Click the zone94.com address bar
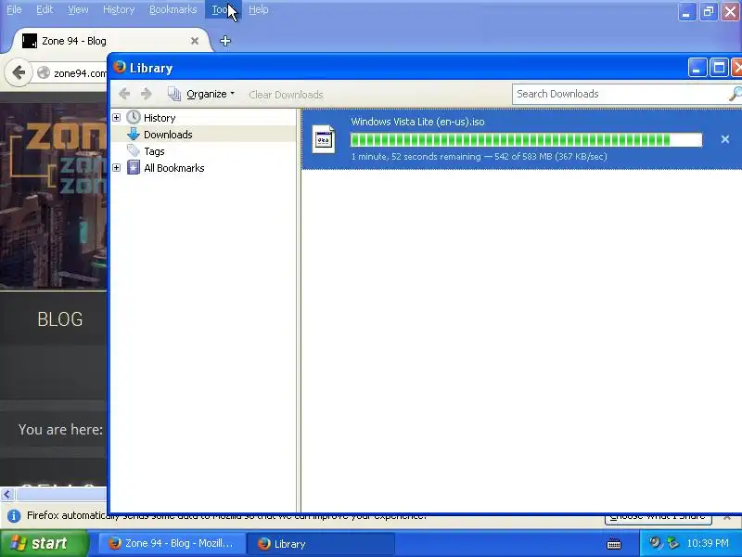This screenshot has height=557, width=742. pos(80,73)
